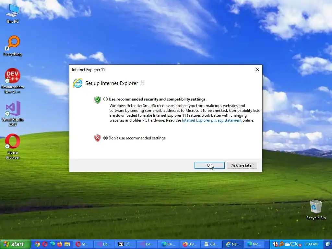332x249 pixels.
Task: Select Visual Studio 2017 desktop icon
Action: pyautogui.click(x=13, y=114)
